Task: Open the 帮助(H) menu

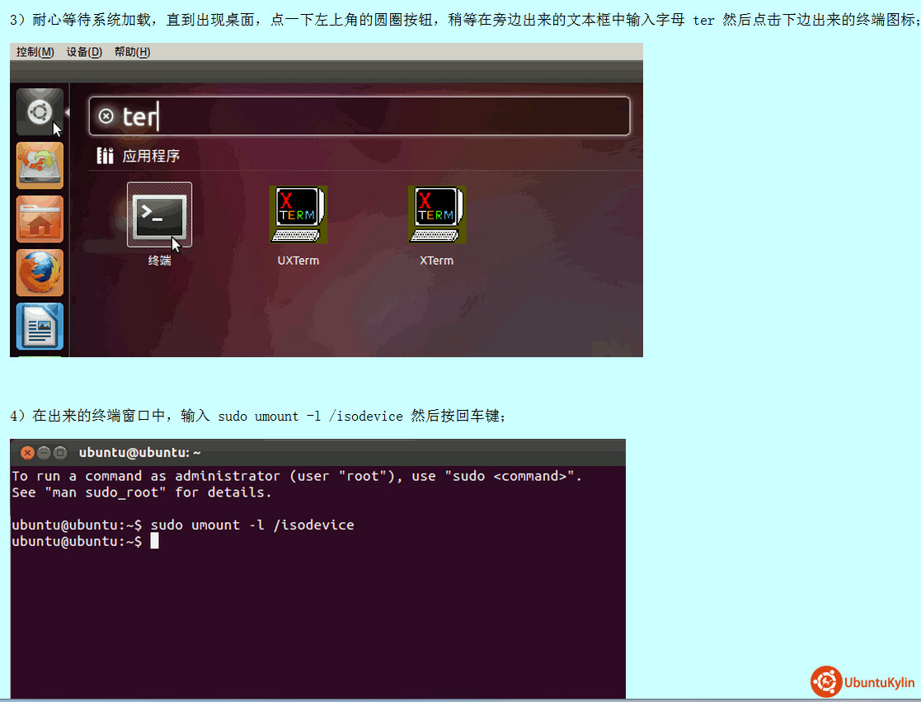Action: click(x=132, y=52)
